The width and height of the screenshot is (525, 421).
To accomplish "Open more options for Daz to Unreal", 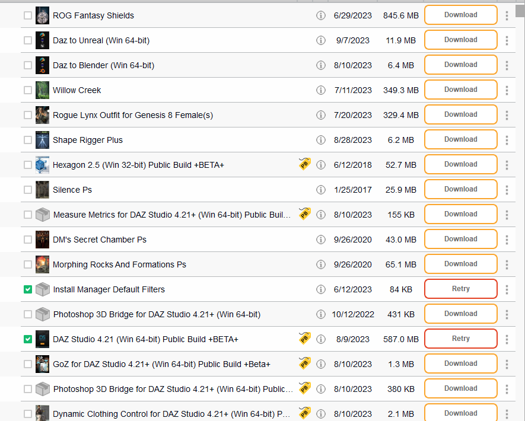I will (x=507, y=40).
